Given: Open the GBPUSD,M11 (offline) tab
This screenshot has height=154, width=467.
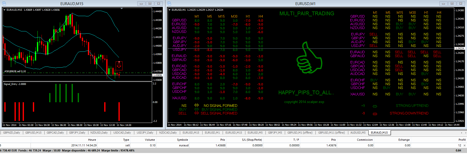Looking at the screenshot, I should click(331, 133).
